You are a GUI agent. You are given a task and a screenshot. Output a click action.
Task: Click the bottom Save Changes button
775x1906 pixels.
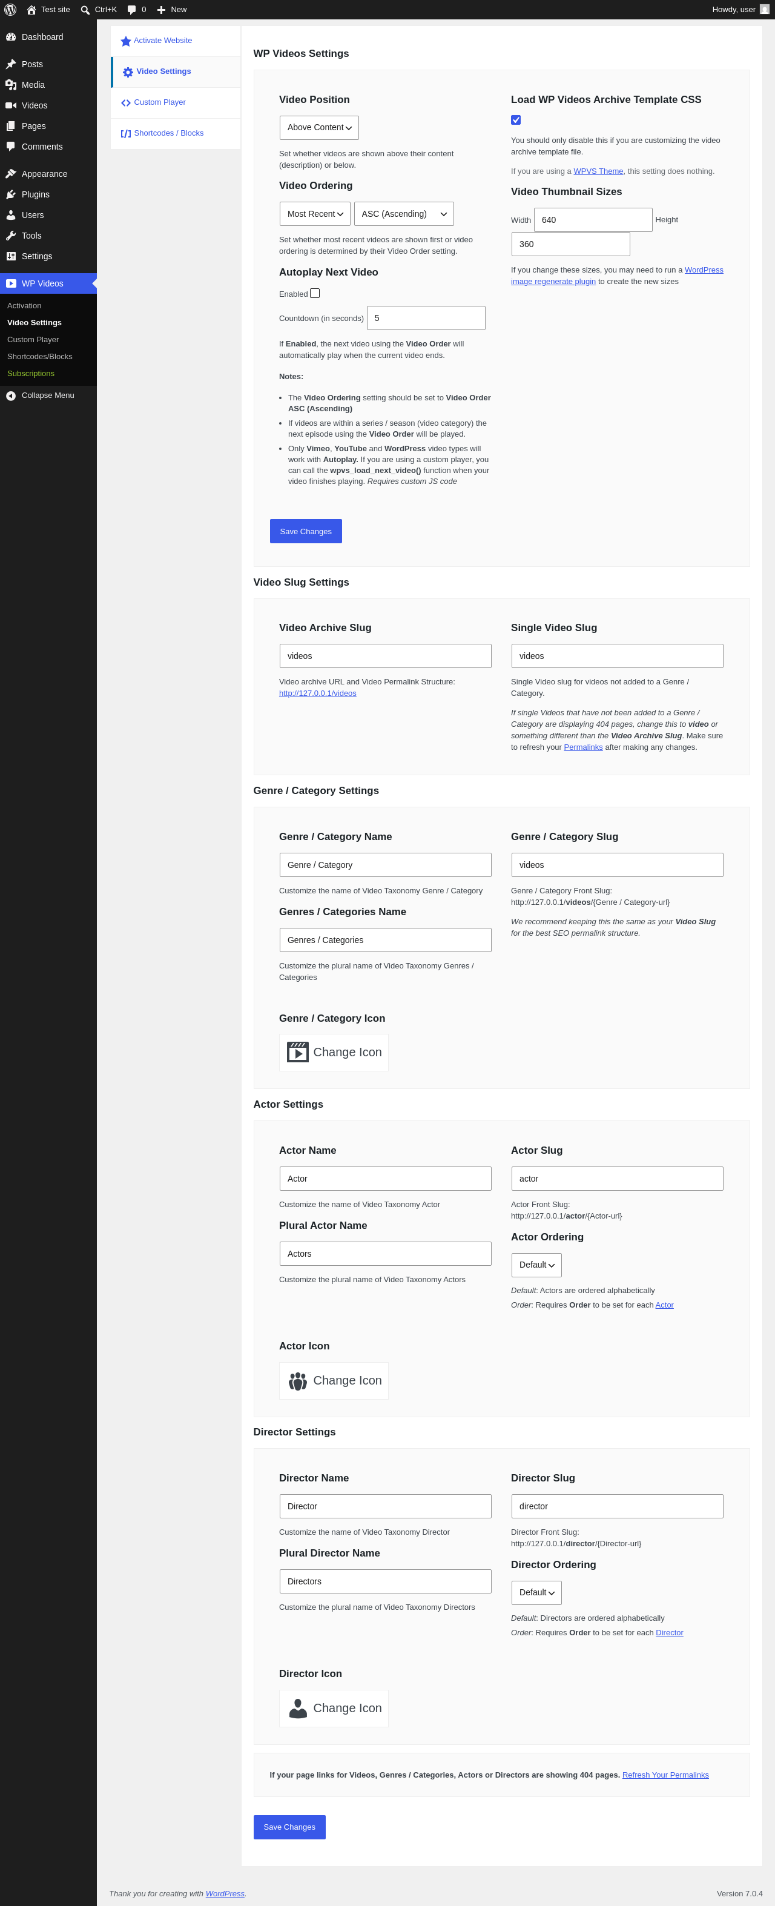tap(289, 1827)
